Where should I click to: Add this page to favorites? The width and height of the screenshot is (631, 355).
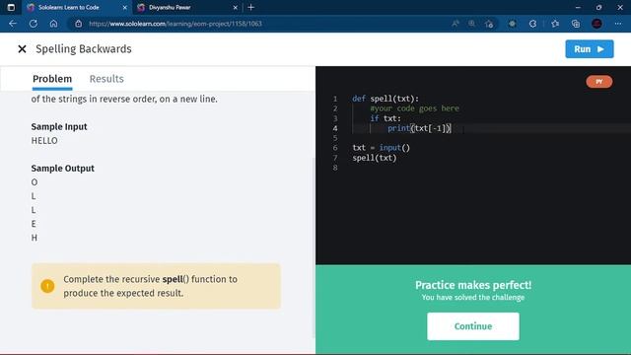tap(489, 24)
